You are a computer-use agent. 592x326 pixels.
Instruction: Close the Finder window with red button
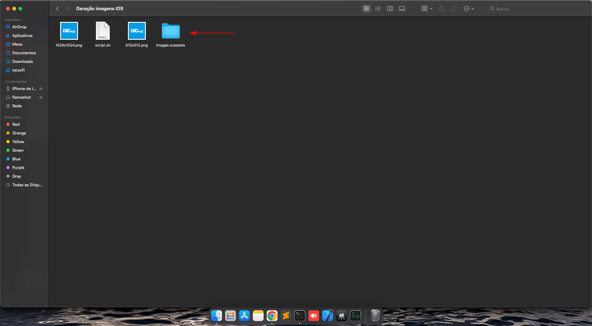pos(8,9)
